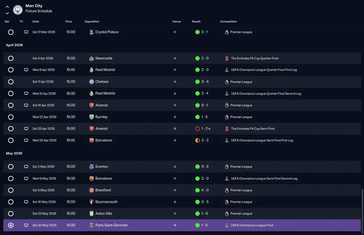This screenshot has width=364, height=235.
Task: Select the radio button for Aston Villa fixture
Action: click(11, 214)
